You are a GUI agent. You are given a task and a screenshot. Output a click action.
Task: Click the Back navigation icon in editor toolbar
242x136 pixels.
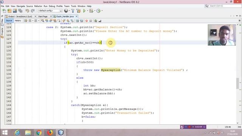pos(30,21)
